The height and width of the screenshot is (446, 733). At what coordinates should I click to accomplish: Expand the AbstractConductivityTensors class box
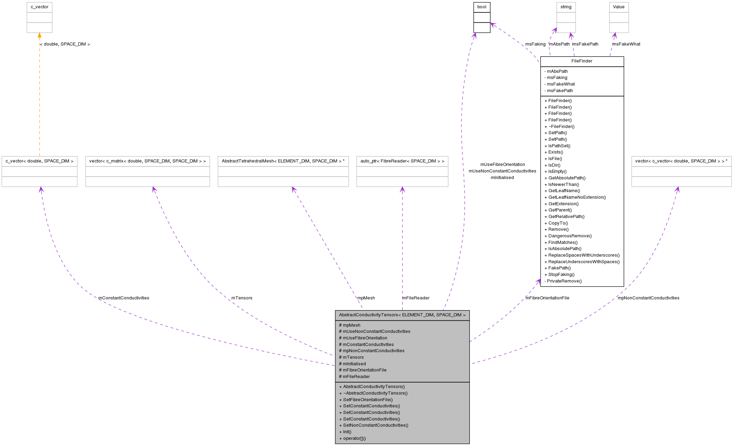402,315
